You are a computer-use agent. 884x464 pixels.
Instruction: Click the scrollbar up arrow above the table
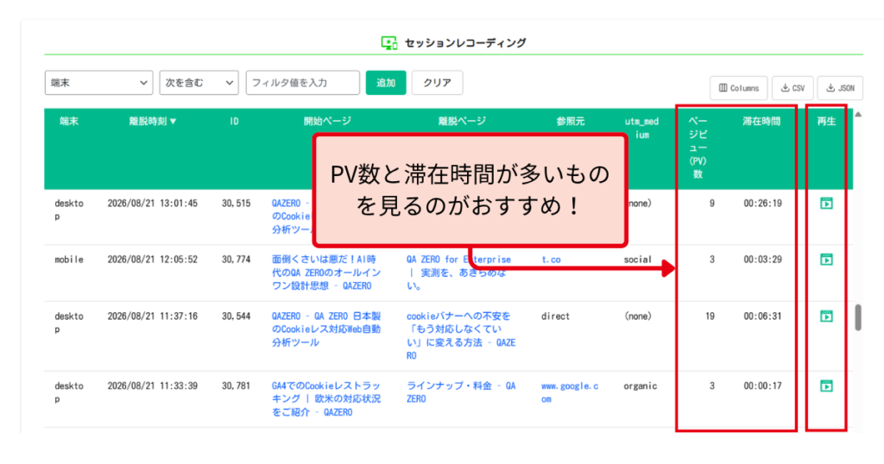point(858,115)
